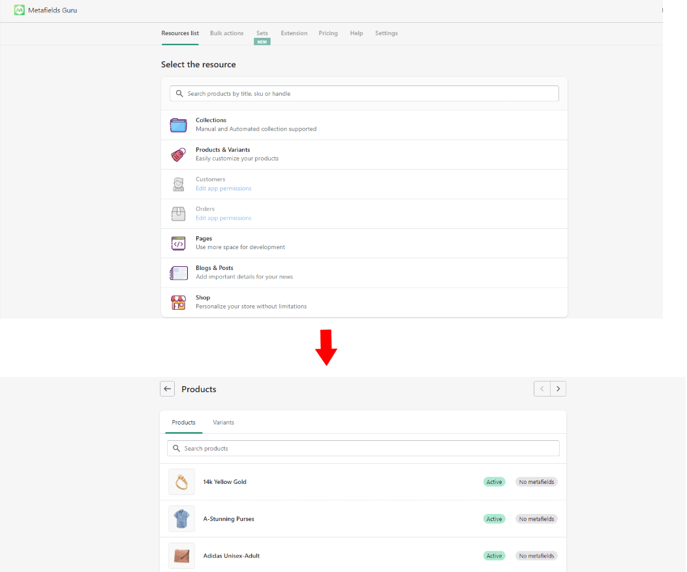Image resolution: width=687 pixels, height=572 pixels.
Task: Go to next page with right chevron
Action: click(x=558, y=389)
